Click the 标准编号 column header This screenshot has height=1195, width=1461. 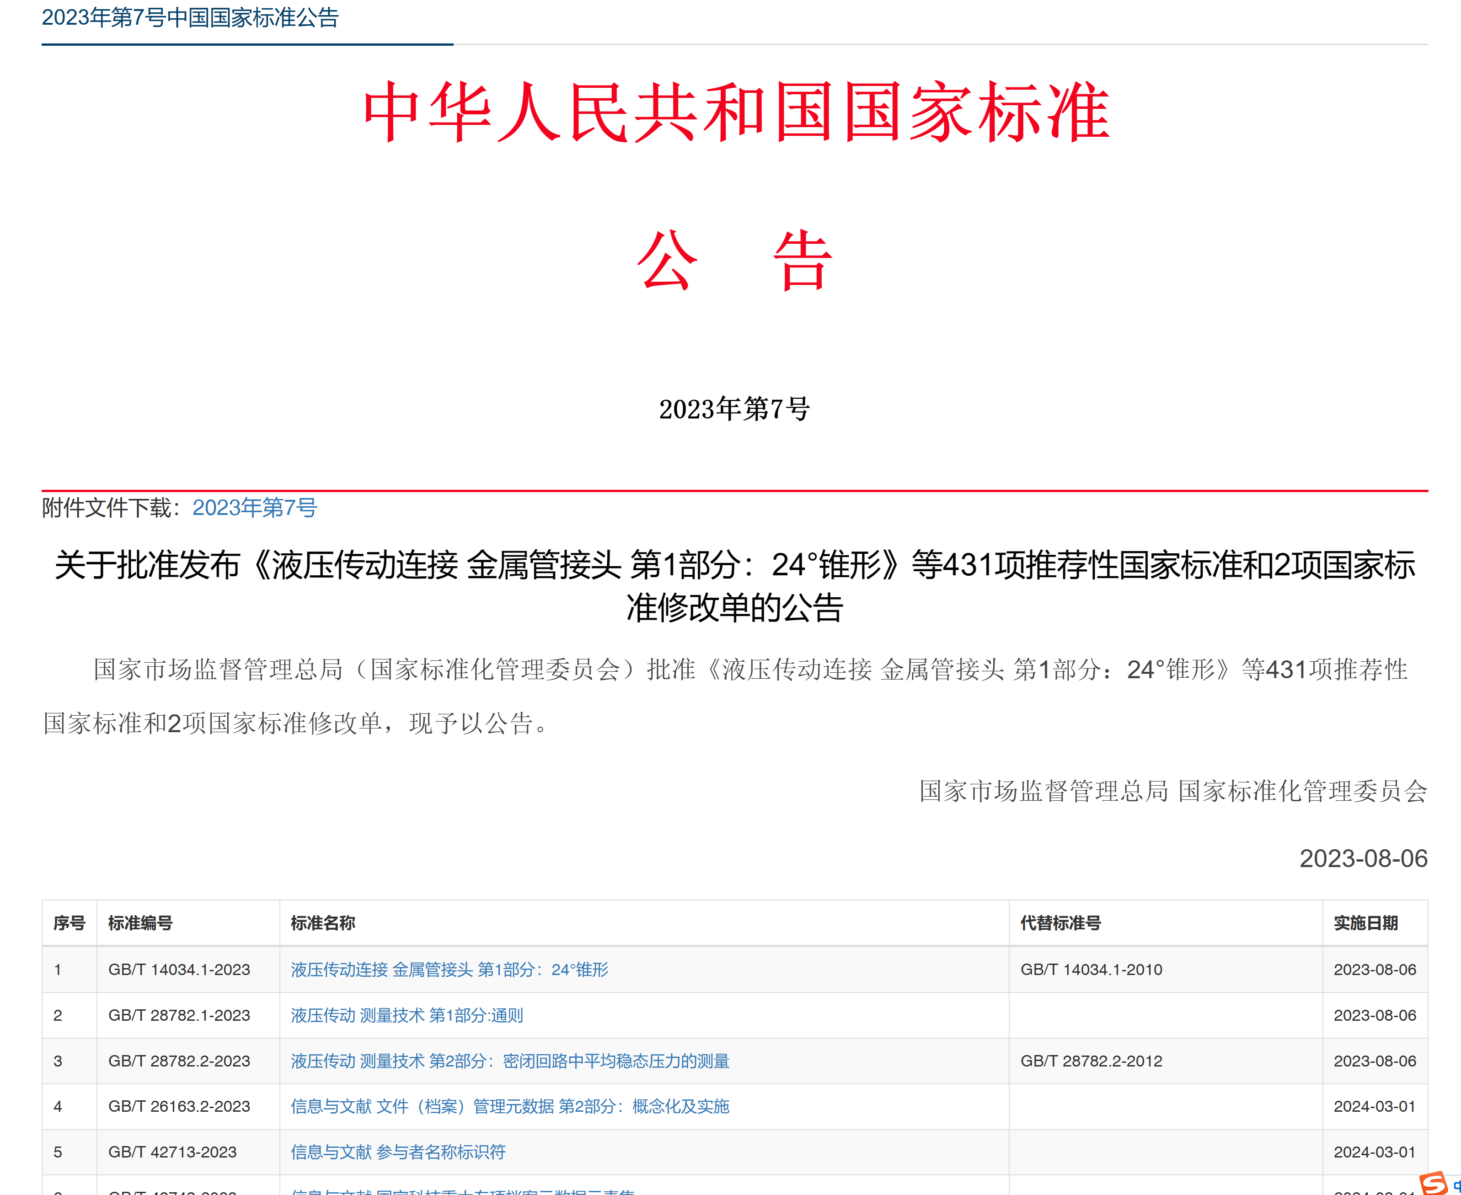point(140,923)
